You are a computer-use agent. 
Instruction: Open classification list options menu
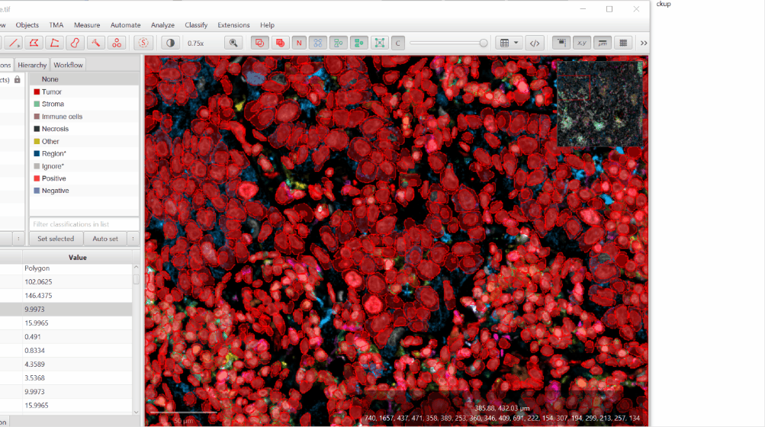[x=133, y=239]
